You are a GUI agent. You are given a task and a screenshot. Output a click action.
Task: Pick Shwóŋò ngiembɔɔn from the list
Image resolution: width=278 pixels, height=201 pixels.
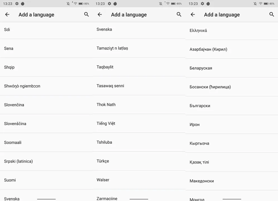pos(46,86)
